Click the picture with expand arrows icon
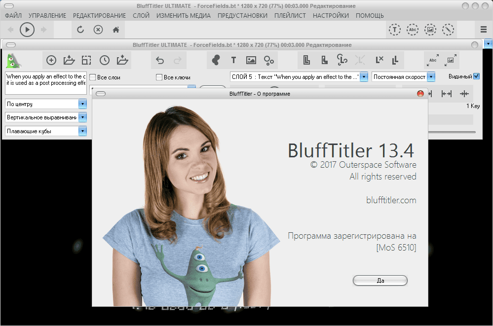 pos(451,60)
